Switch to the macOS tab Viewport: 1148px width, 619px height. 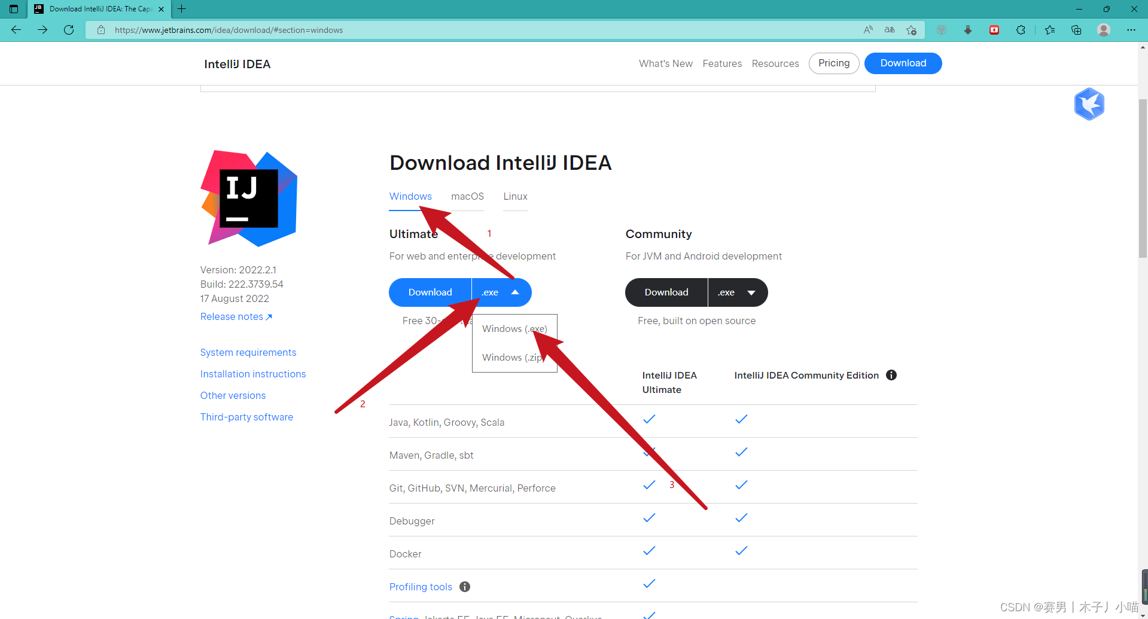click(467, 196)
